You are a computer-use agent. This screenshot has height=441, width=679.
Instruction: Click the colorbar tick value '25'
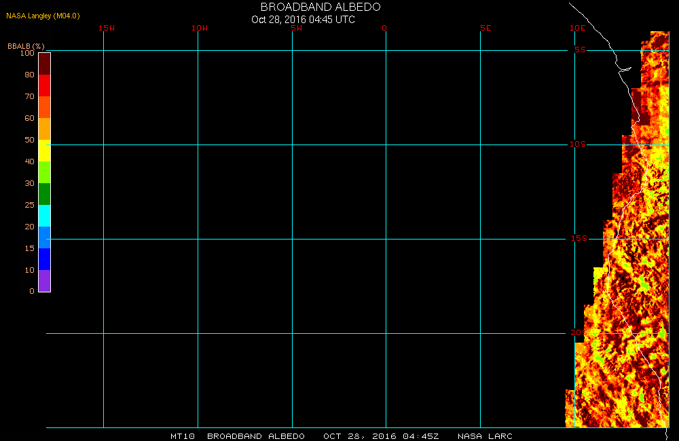pos(29,205)
